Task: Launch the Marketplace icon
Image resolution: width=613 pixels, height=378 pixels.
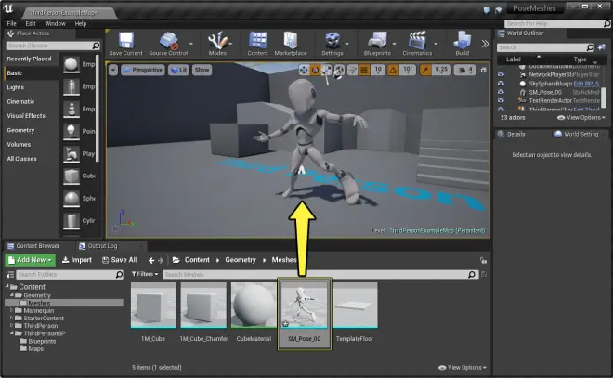Action: [291, 40]
